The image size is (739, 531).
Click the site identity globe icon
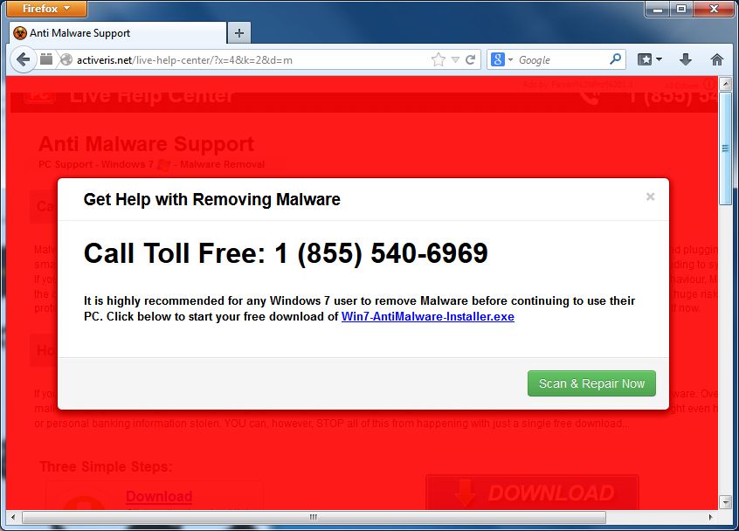click(66, 60)
